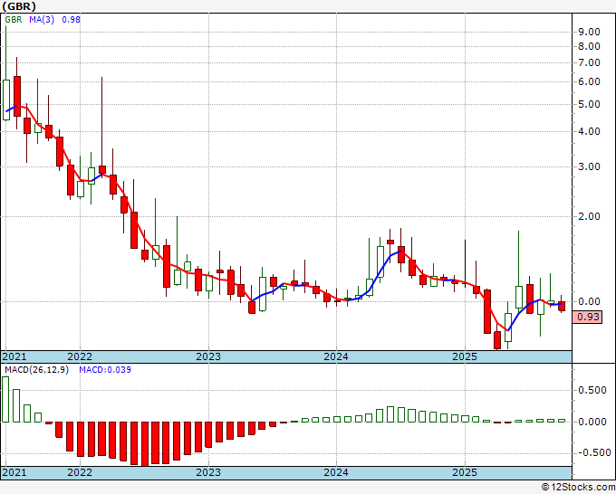The image size is (616, 494).
Task: Click the GBR legend label in price chart
Action: click(x=14, y=20)
